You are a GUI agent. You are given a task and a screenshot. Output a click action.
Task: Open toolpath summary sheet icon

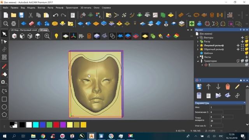(209, 96)
